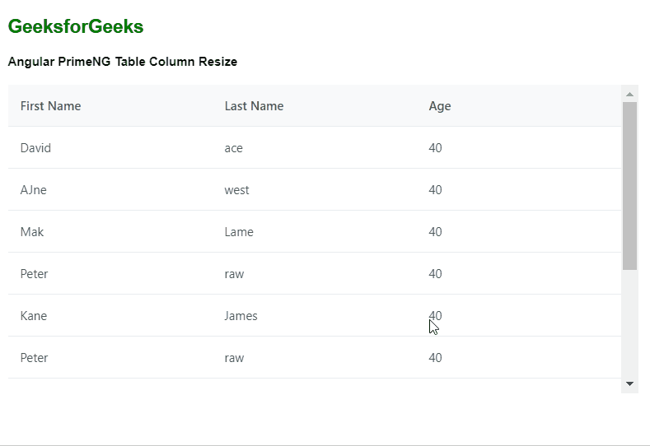Click the Age column header

[x=440, y=106]
